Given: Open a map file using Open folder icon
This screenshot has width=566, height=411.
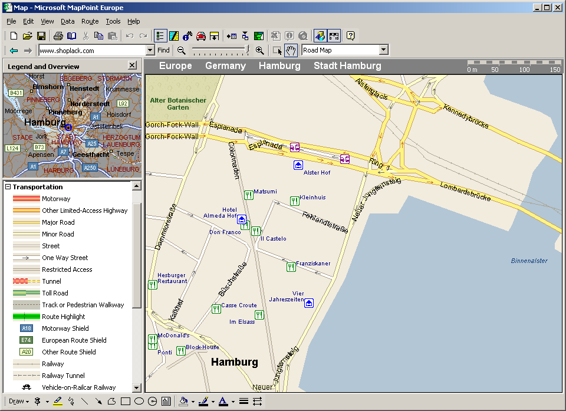Looking at the screenshot, I should pyautogui.click(x=28, y=36).
